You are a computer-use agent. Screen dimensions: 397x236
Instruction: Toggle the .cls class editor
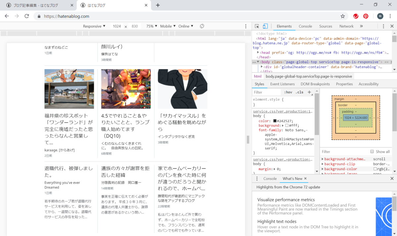tap(299, 92)
